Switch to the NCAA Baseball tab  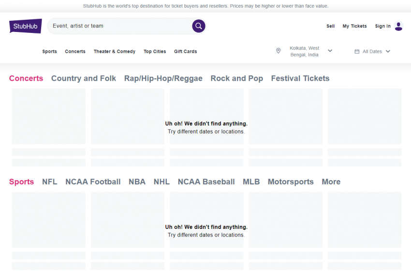(206, 181)
